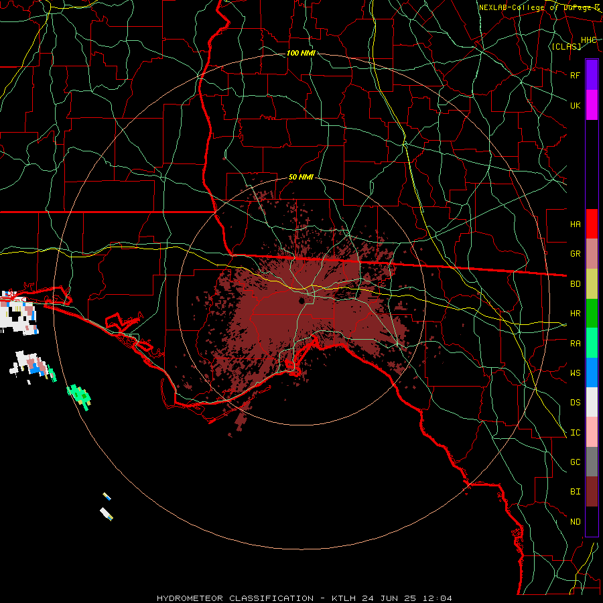Click the magenta UK legend swatch
The height and width of the screenshot is (603, 603).
(x=592, y=105)
